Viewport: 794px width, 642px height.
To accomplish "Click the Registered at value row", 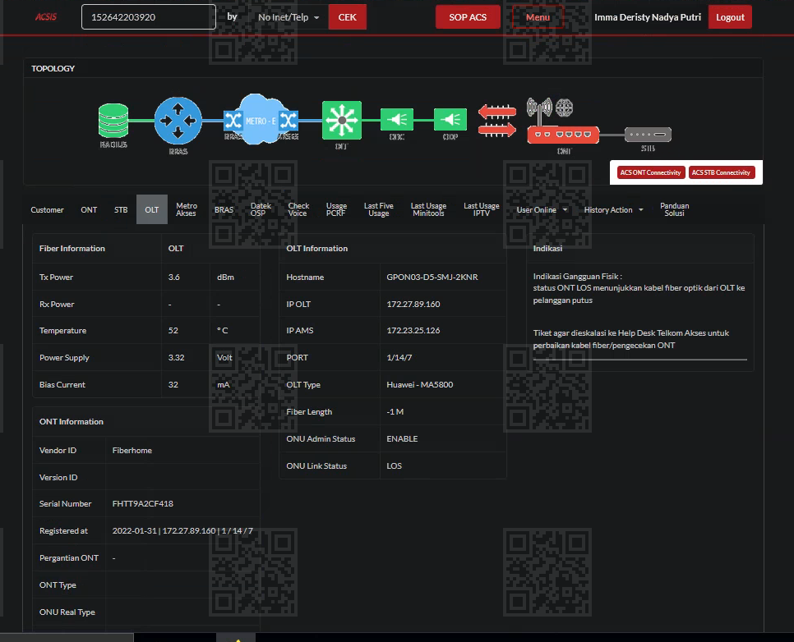I will [x=182, y=530].
